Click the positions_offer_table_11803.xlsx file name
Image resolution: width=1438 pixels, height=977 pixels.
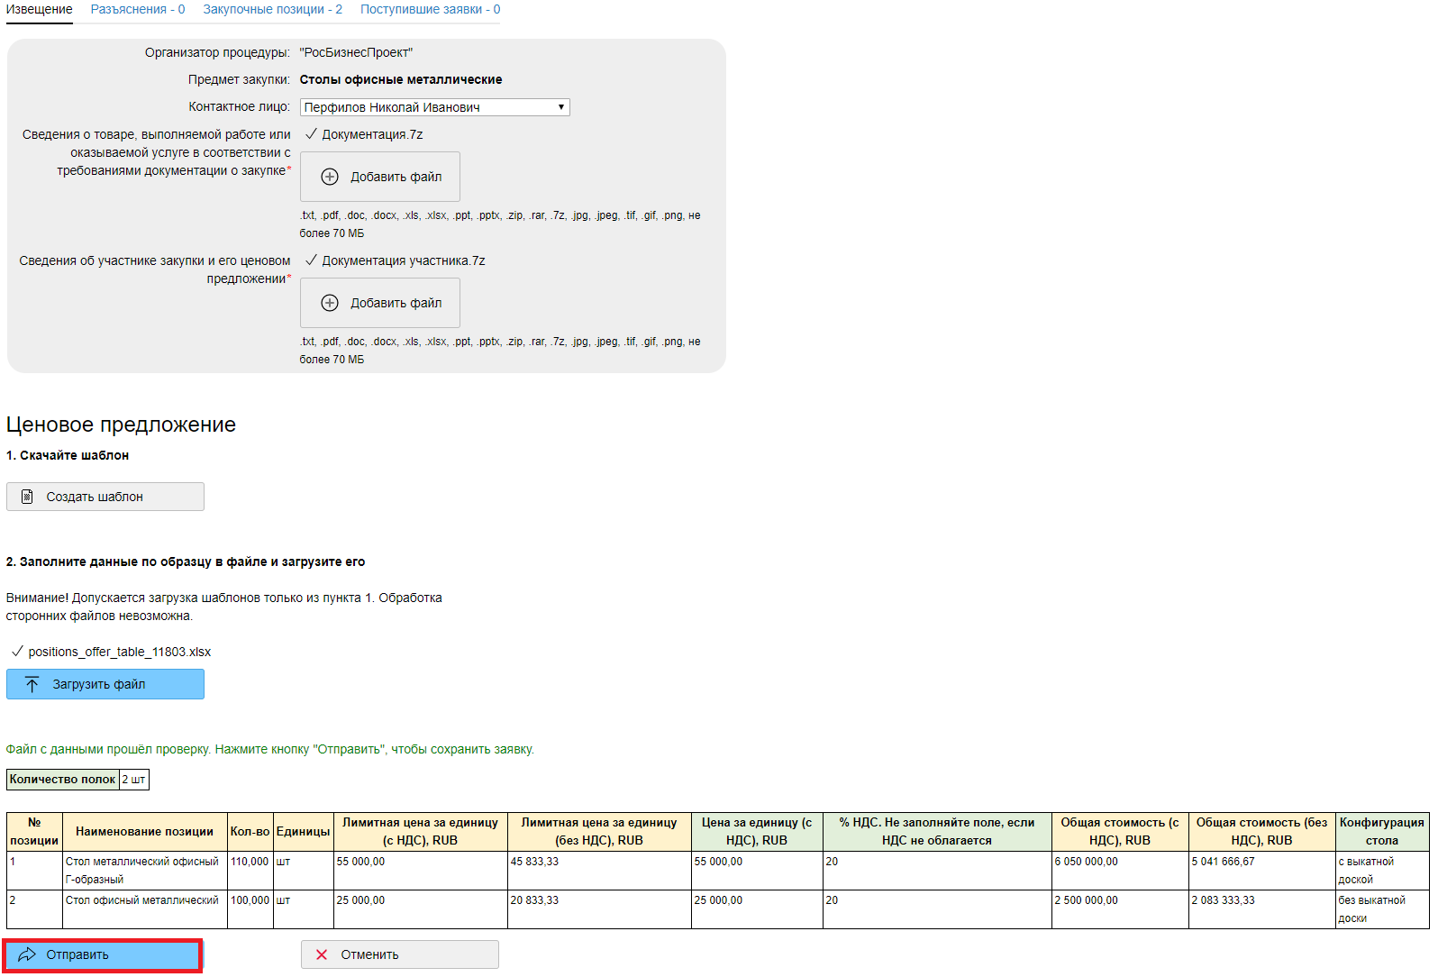pyautogui.click(x=119, y=652)
